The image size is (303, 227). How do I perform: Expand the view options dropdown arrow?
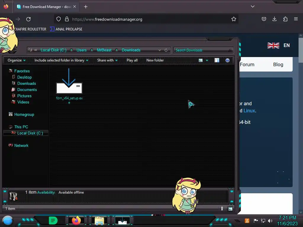pos(207,60)
